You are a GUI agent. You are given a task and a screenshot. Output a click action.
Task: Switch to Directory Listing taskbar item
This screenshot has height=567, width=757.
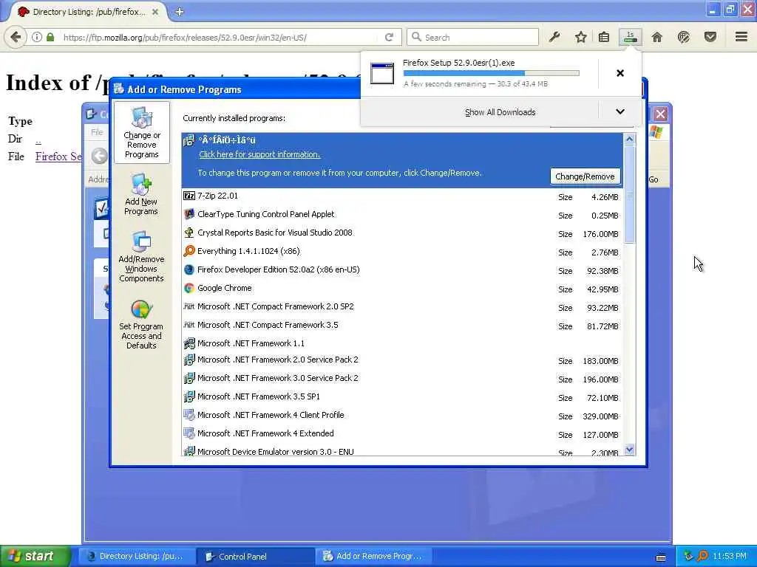tap(137, 557)
